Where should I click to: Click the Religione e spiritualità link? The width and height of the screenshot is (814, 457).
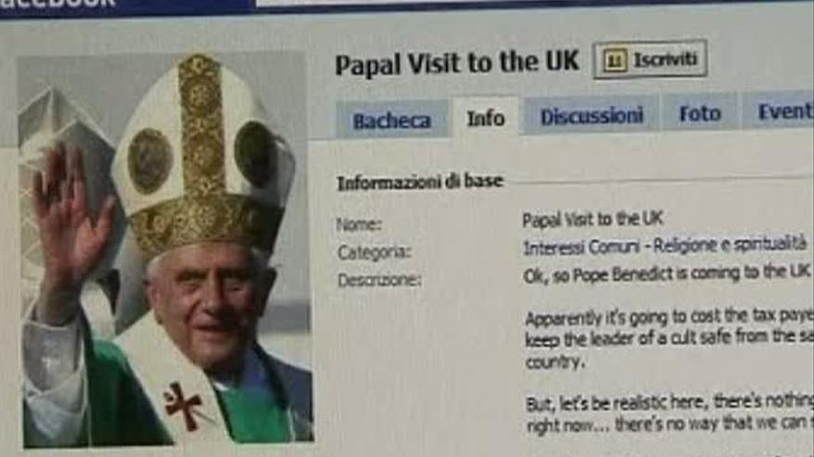(729, 243)
